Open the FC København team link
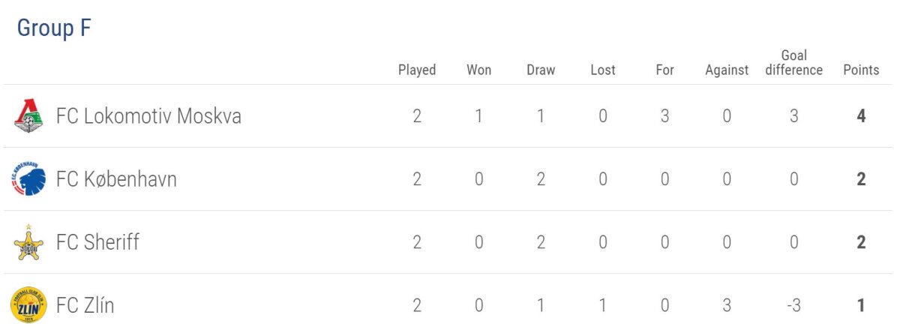 [x=116, y=179]
